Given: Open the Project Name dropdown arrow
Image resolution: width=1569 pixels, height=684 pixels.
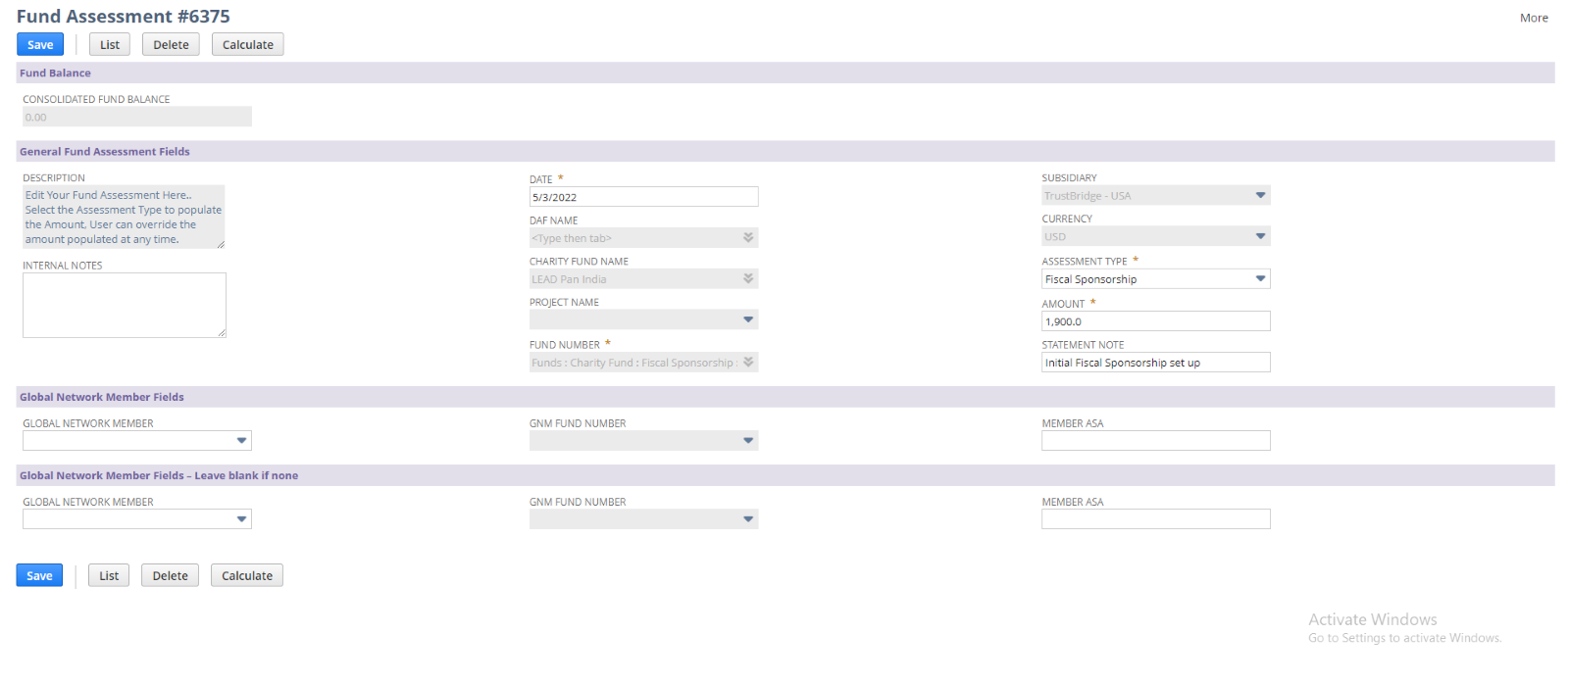Looking at the screenshot, I should tap(748, 319).
